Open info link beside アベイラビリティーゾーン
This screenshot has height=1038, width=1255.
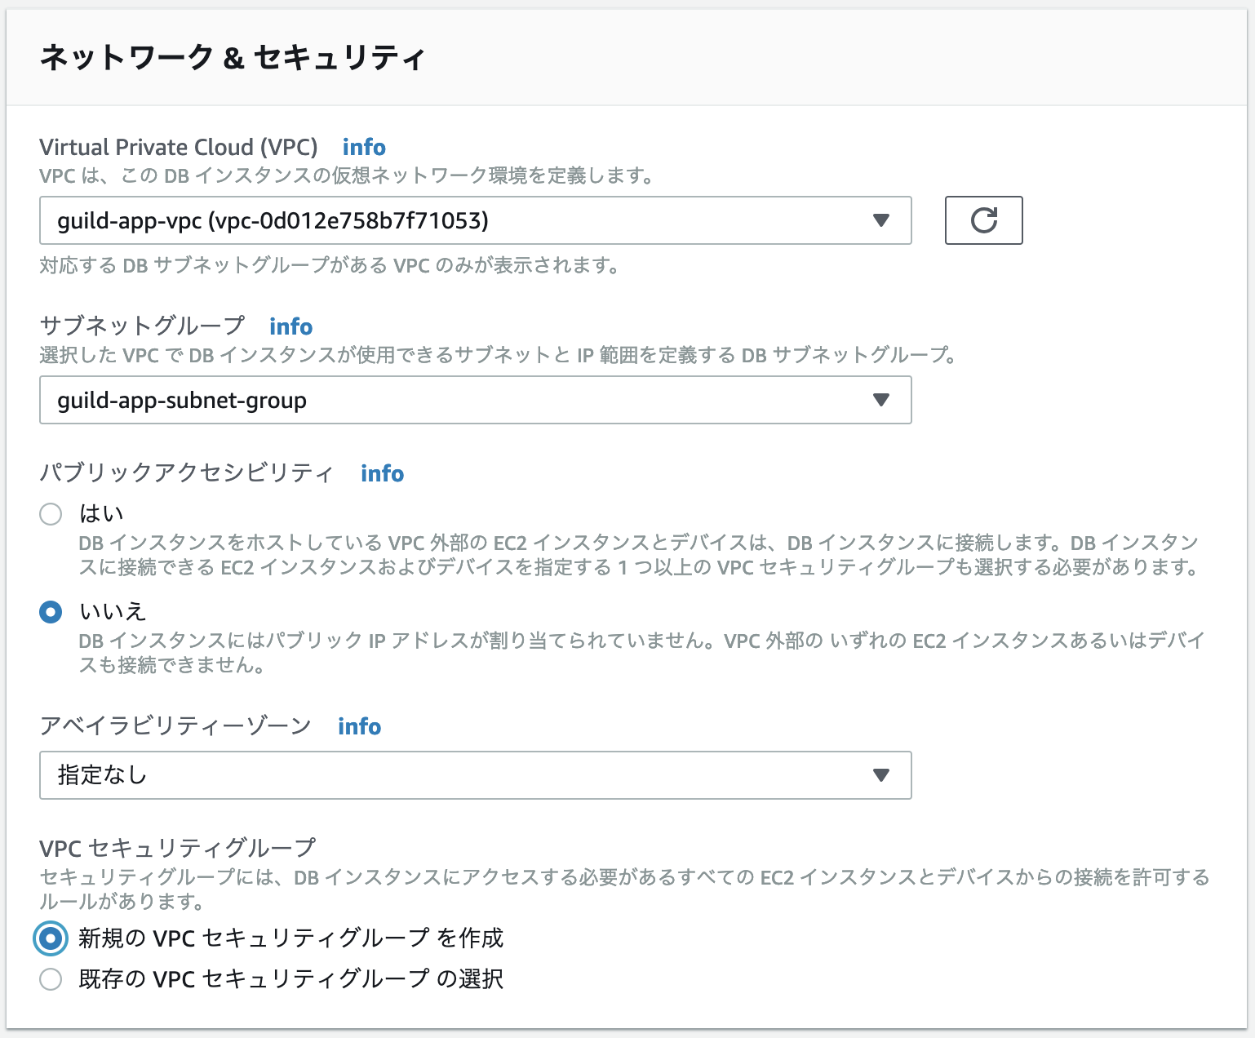(x=360, y=726)
